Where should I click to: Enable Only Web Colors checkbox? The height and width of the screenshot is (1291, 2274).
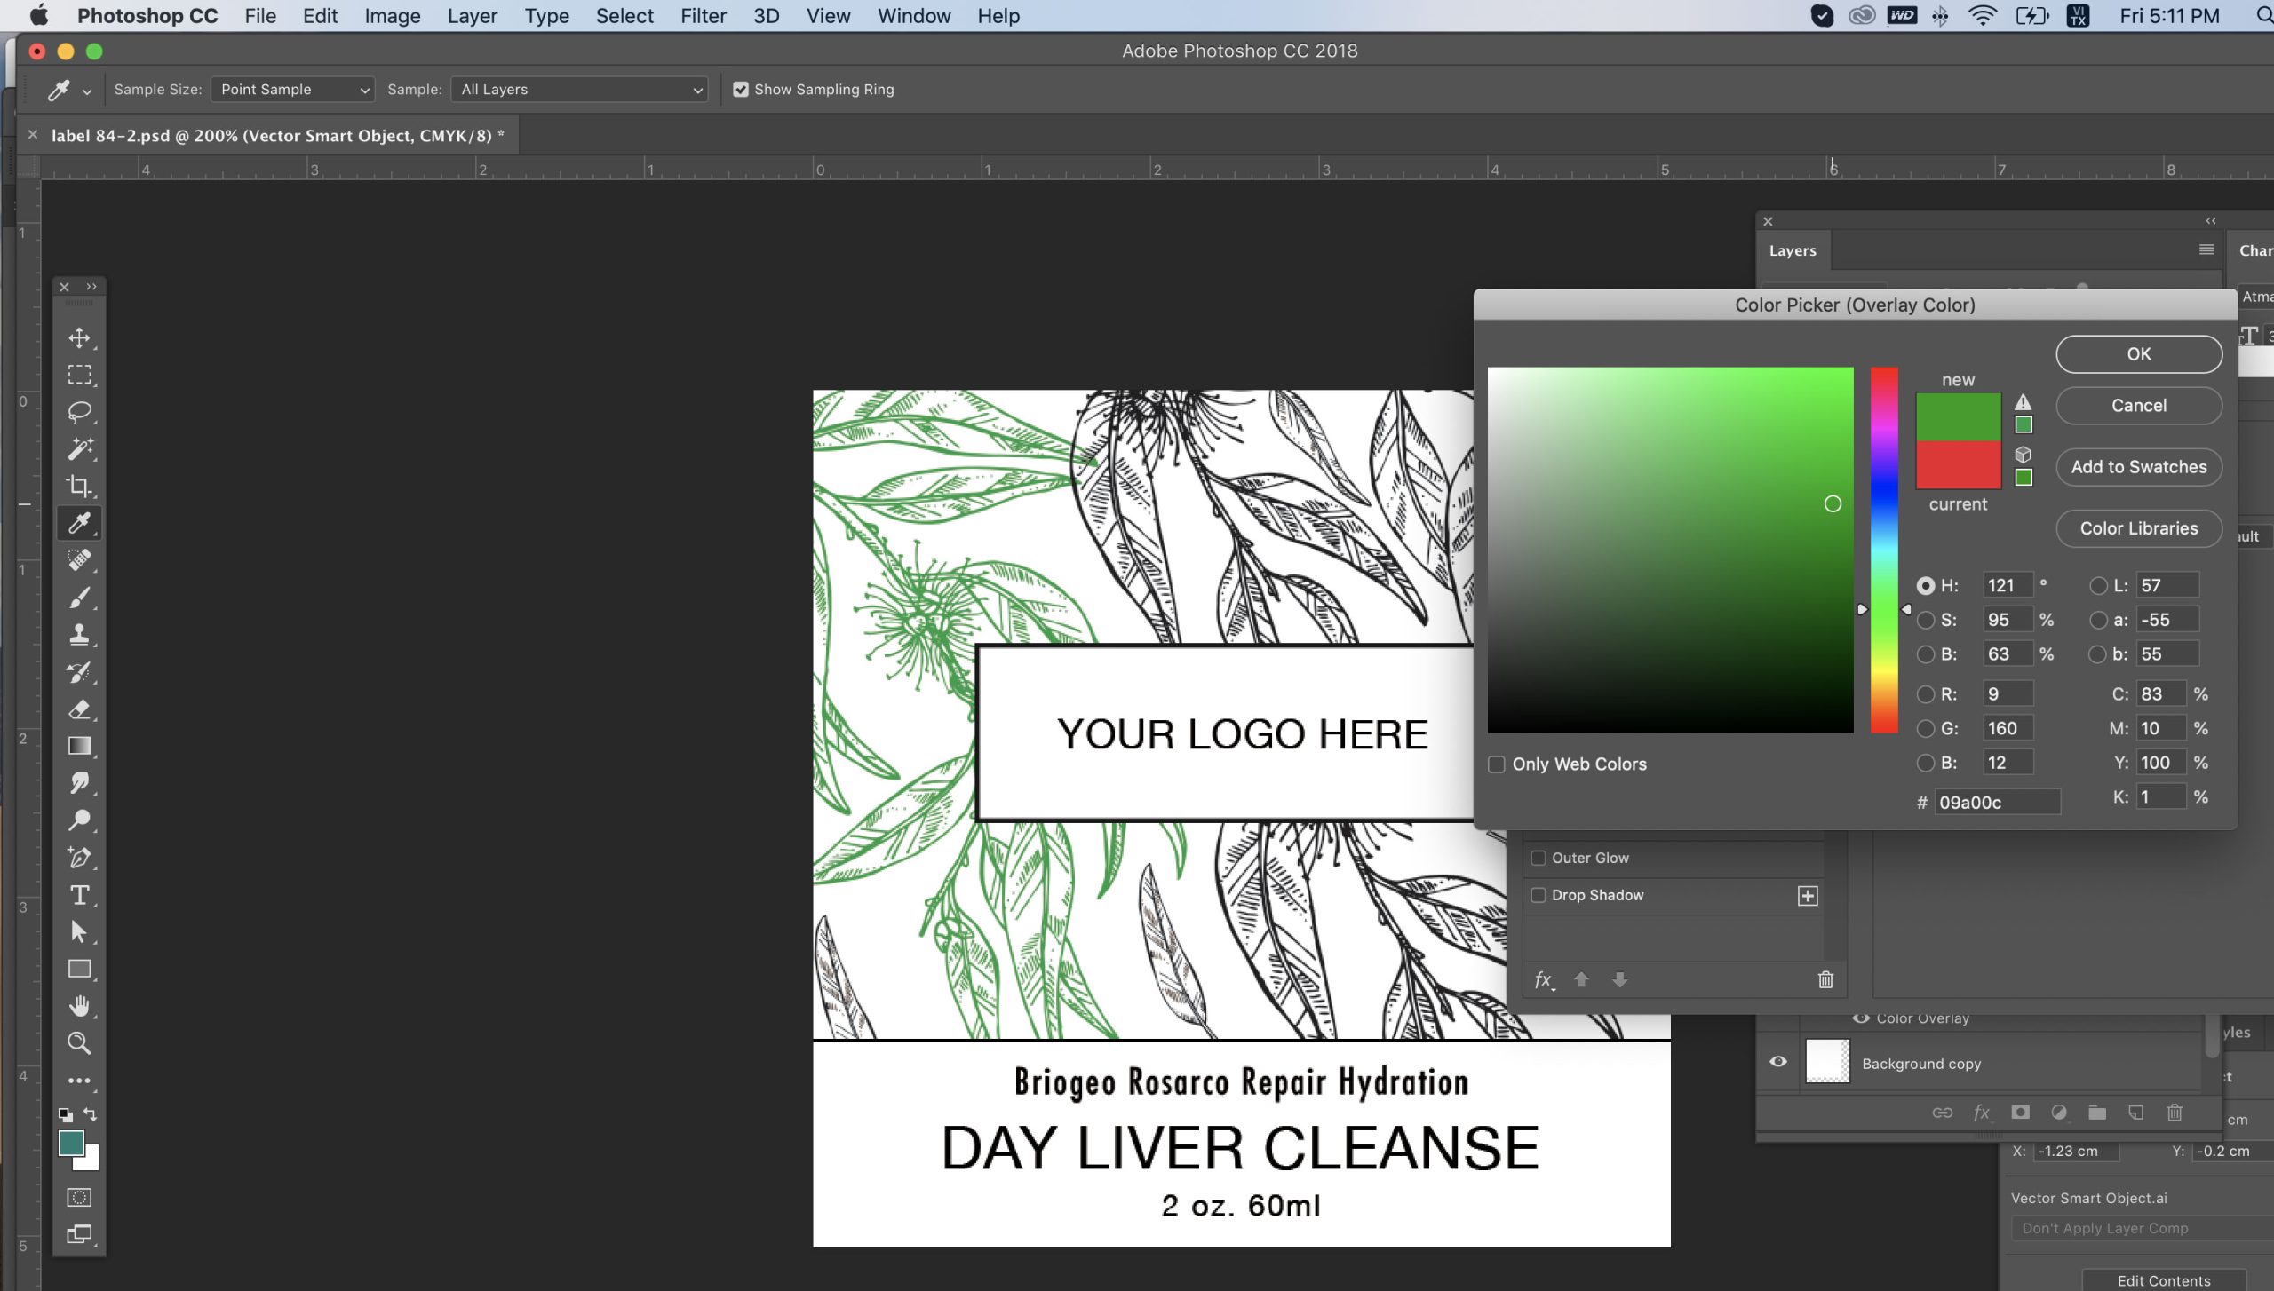[1497, 764]
